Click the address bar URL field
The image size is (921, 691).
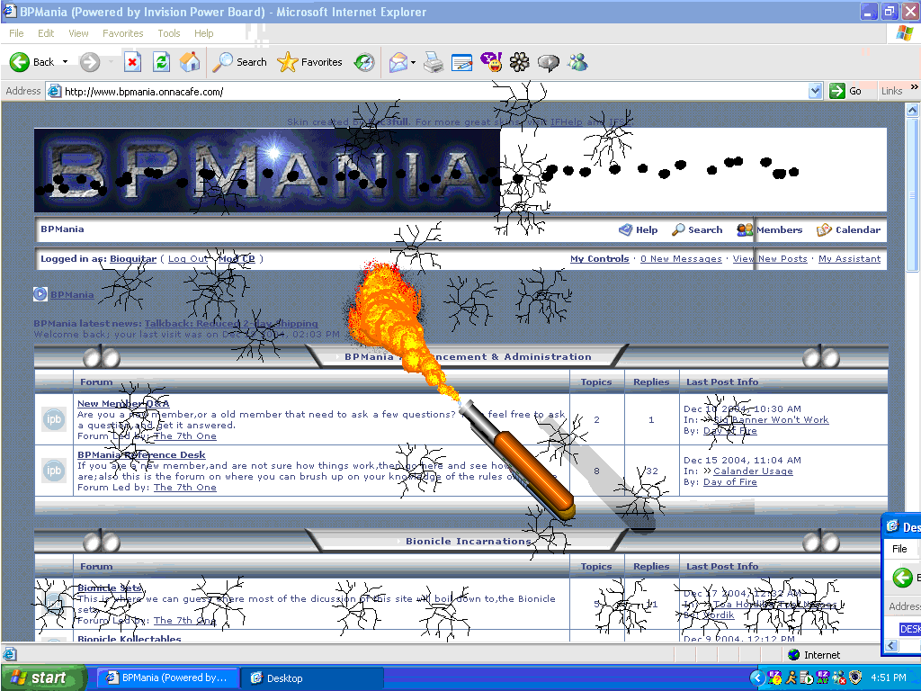point(434,92)
